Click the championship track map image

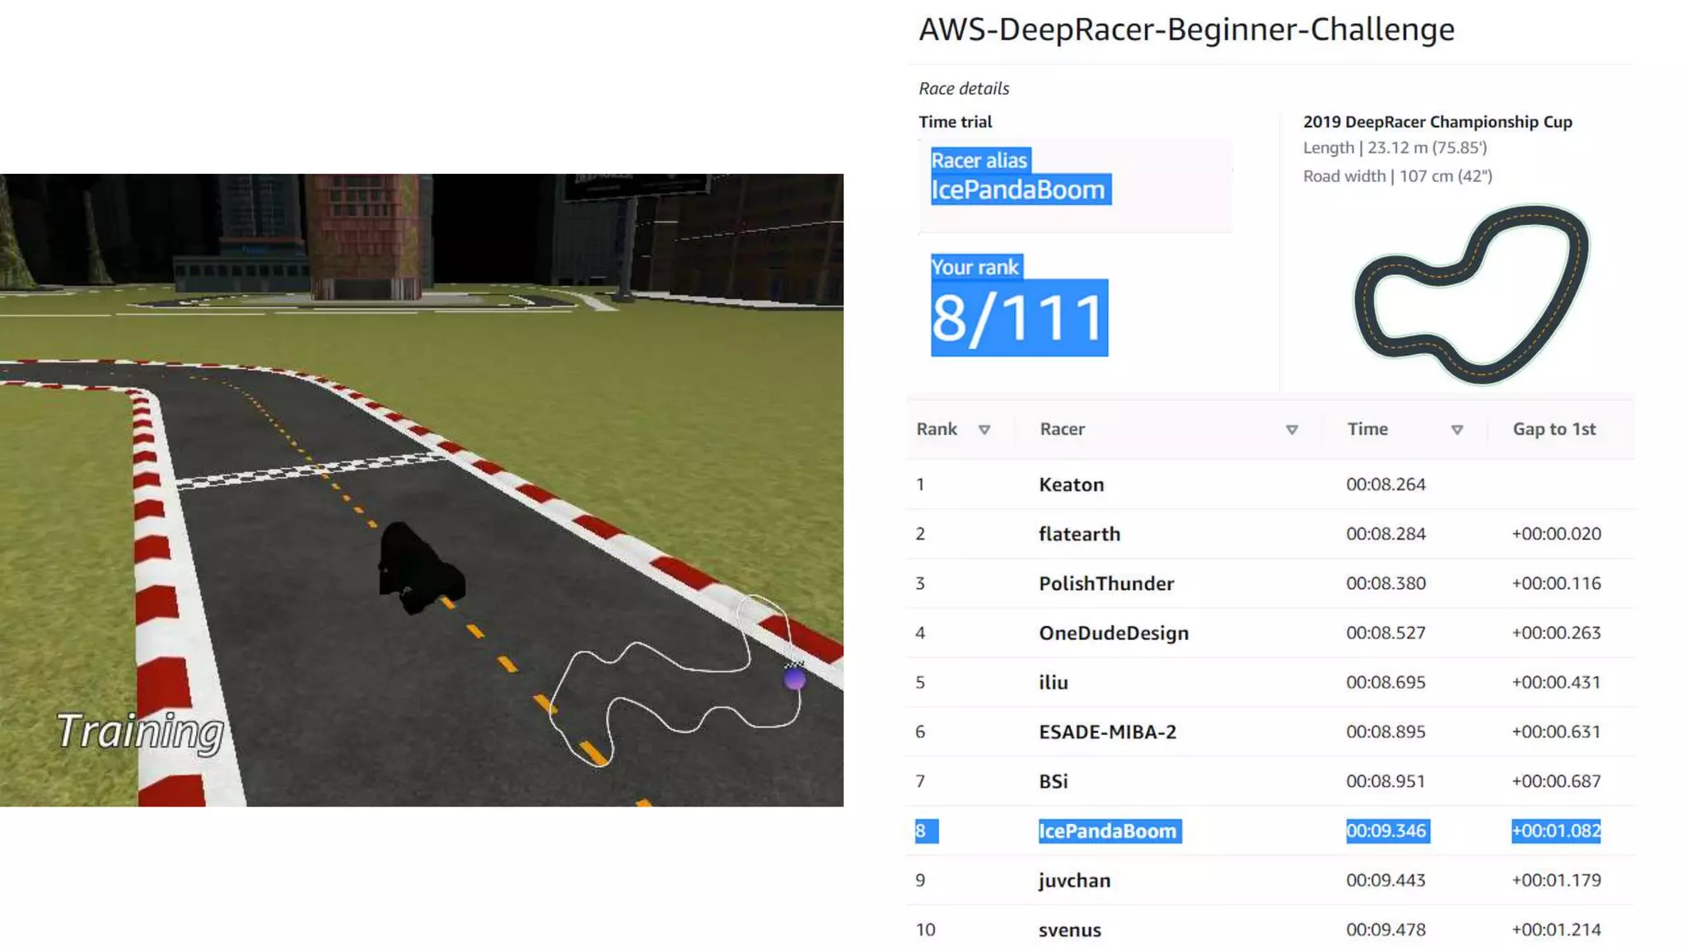coord(1471,295)
